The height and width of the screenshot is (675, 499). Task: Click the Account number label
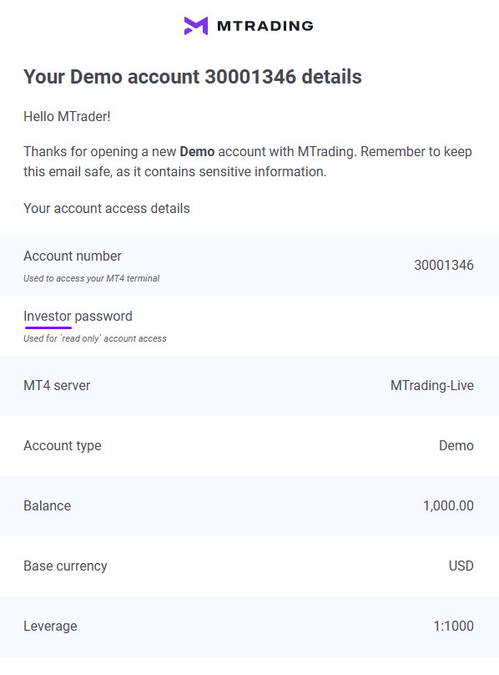[x=73, y=256]
